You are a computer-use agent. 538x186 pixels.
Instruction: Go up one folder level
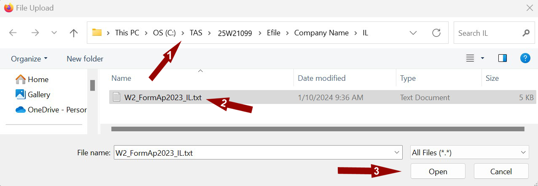click(74, 33)
